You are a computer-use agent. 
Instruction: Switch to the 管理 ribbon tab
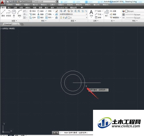(41, 7)
